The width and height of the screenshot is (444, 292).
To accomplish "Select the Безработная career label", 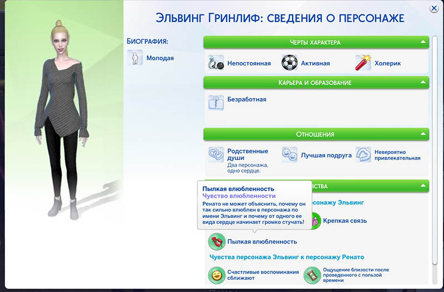I will click(246, 99).
